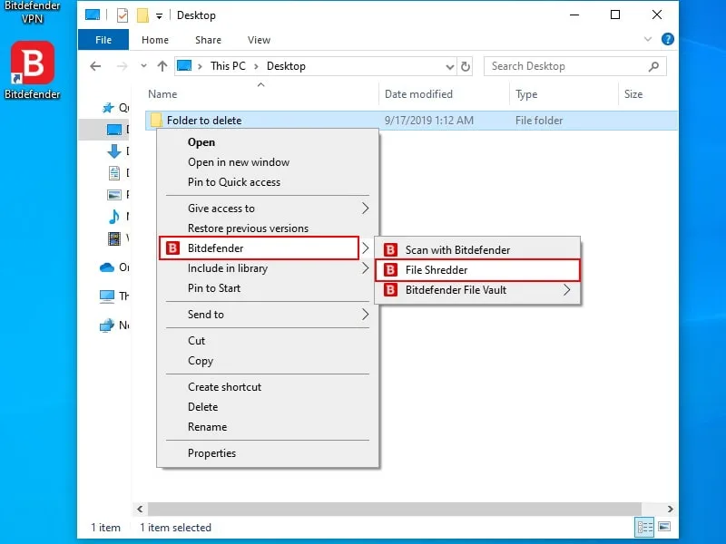726x544 pixels.
Task: Click the '9/17/2019 1:12 AM' date cell
Action: pos(428,121)
